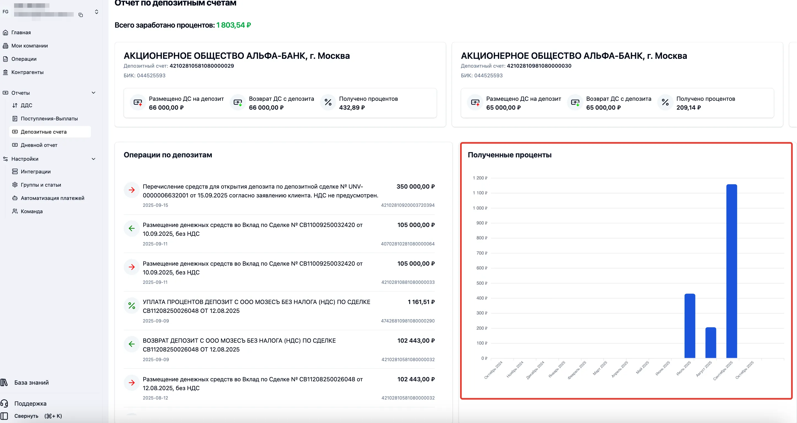Click the Операции document icon
Viewport: 797px width, 423px height.
point(5,59)
